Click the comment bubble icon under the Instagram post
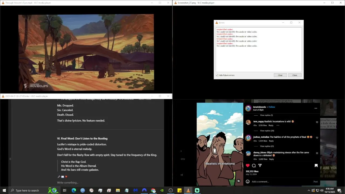Screen dimensions: 345x194 [254, 165]
